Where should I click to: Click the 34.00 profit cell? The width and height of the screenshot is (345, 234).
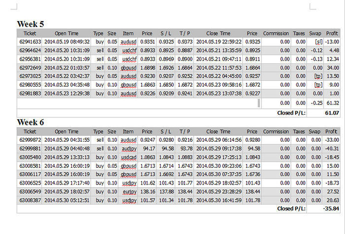332,68
